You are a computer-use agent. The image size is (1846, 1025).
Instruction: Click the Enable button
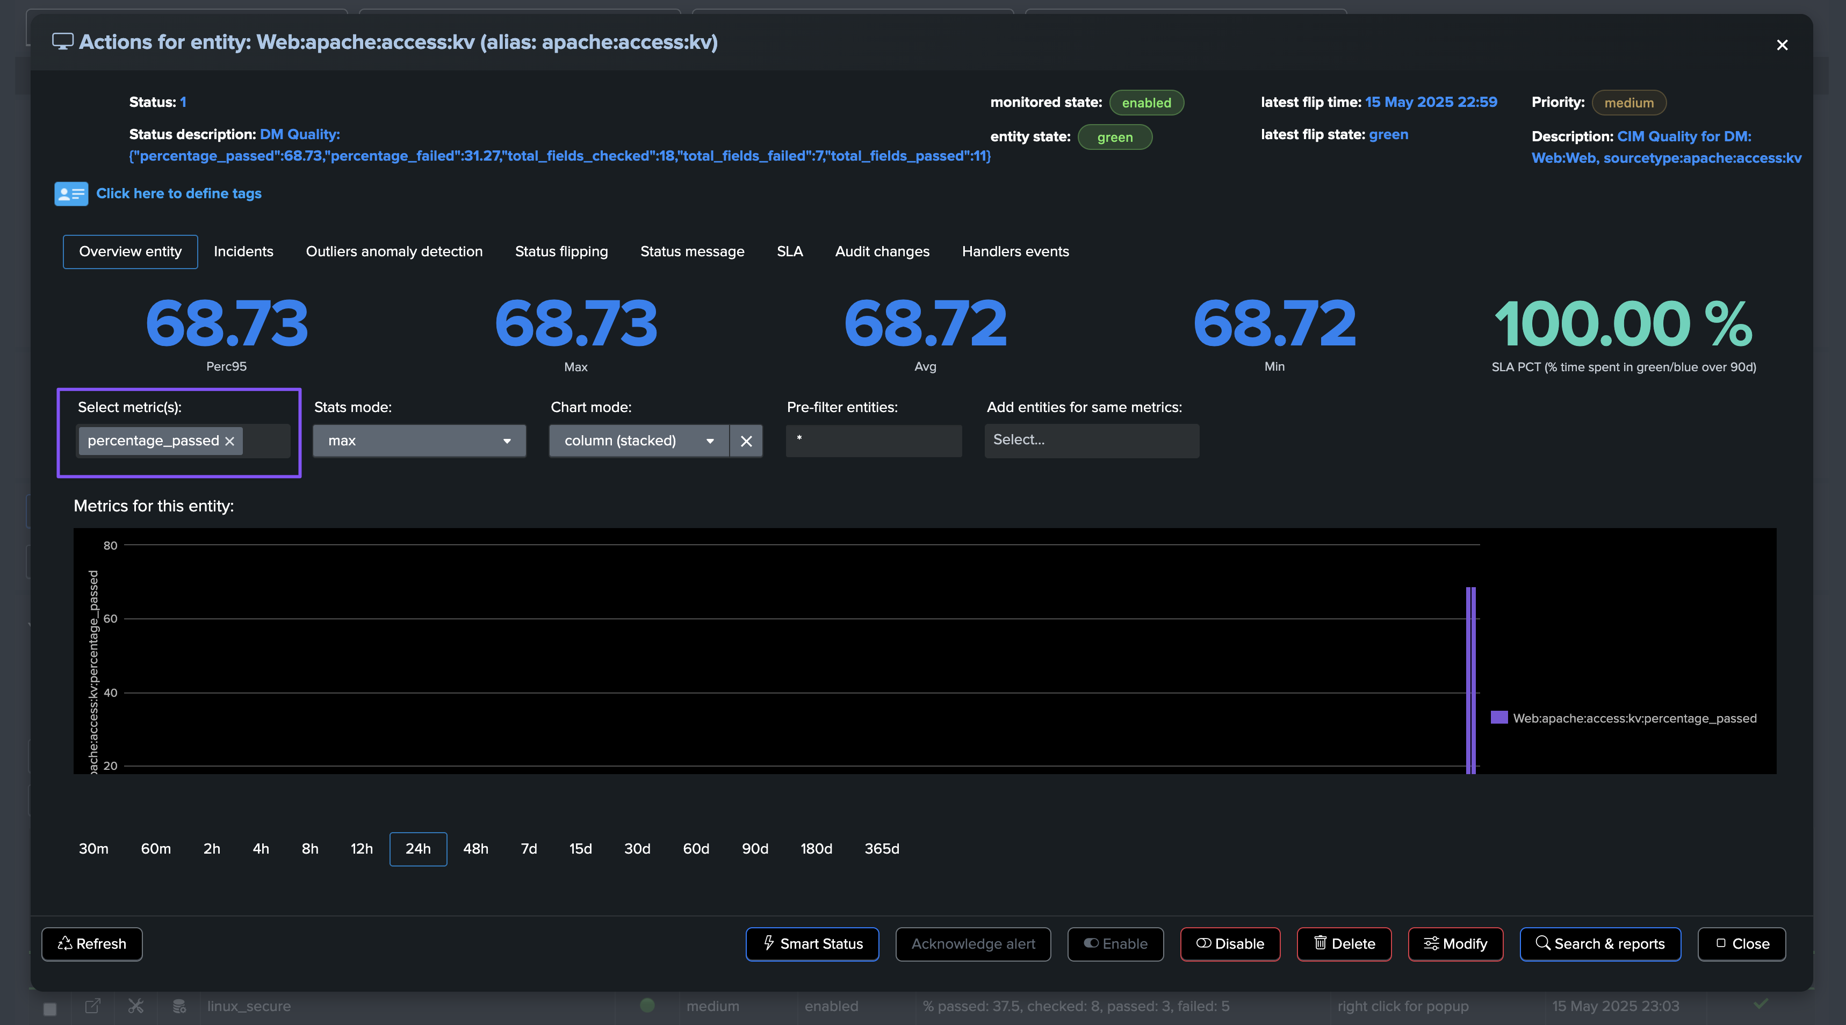point(1115,944)
